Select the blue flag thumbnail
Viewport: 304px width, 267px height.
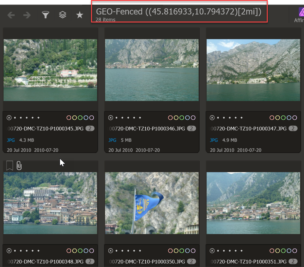click(152, 203)
